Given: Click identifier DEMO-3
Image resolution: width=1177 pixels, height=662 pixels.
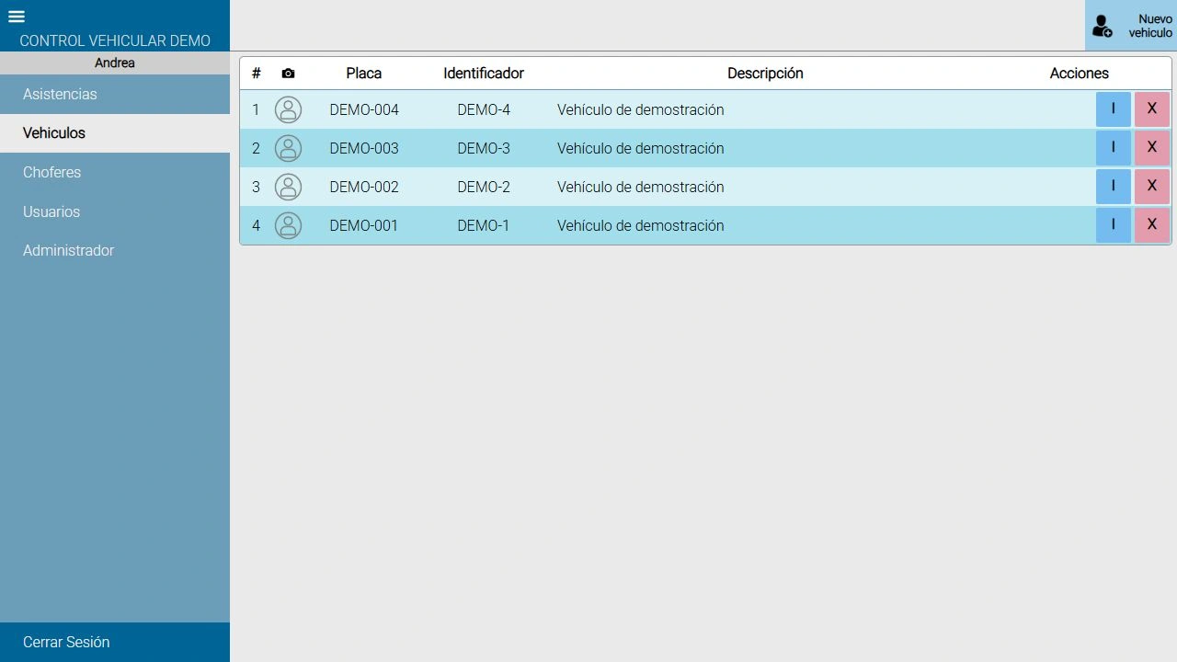Looking at the screenshot, I should pyautogui.click(x=484, y=148).
